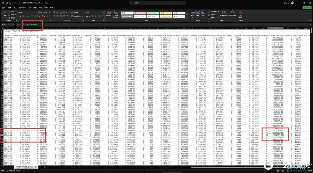Image resolution: width=313 pixels, height=173 pixels.
Task: Save the workbook using the floppy disk icon
Action: click(7, 3)
